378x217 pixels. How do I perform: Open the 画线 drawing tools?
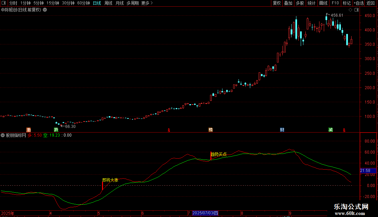tap(323, 3)
